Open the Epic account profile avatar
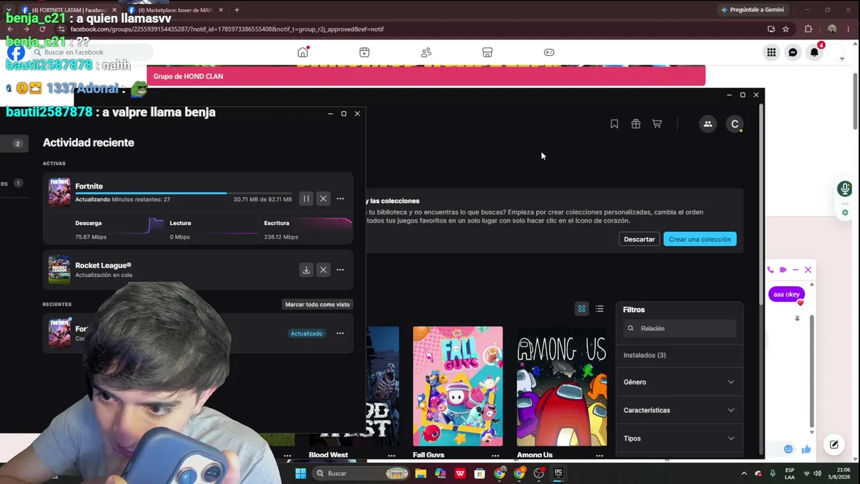This screenshot has height=484, width=860. point(735,124)
